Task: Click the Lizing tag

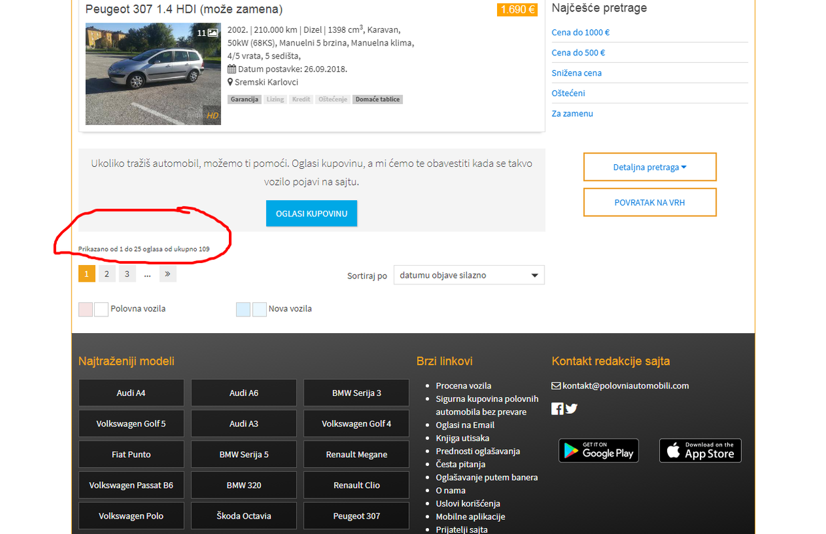Action: [275, 99]
